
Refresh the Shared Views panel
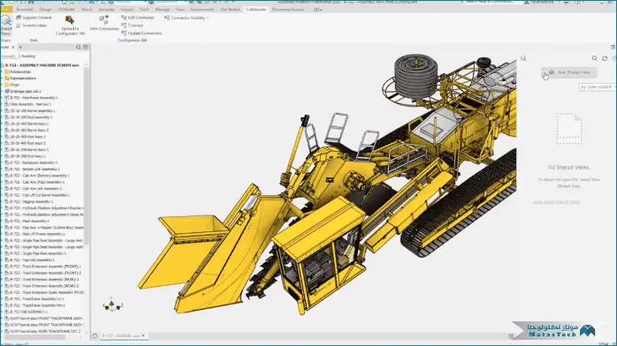(605, 58)
